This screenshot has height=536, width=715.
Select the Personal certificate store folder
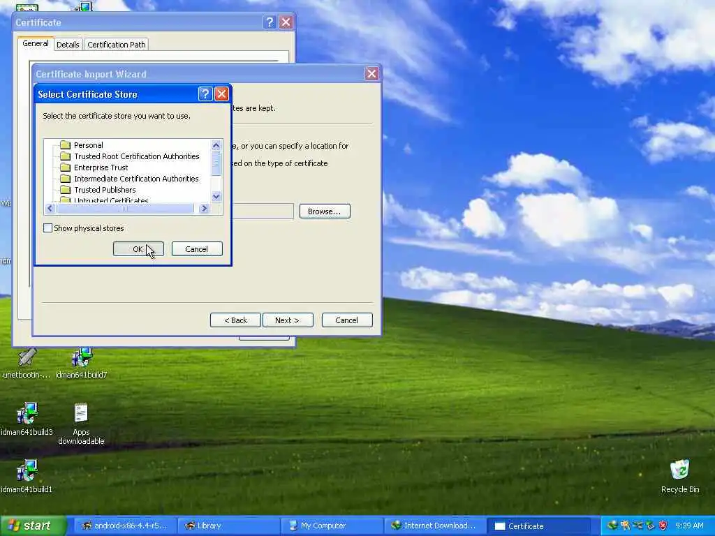click(89, 145)
